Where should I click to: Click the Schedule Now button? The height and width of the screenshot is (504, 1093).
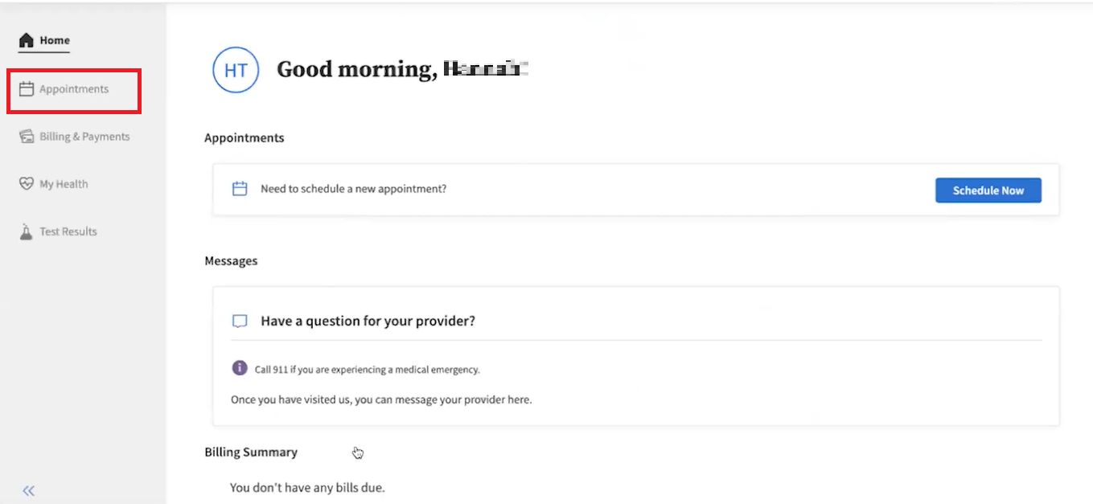pos(988,191)
